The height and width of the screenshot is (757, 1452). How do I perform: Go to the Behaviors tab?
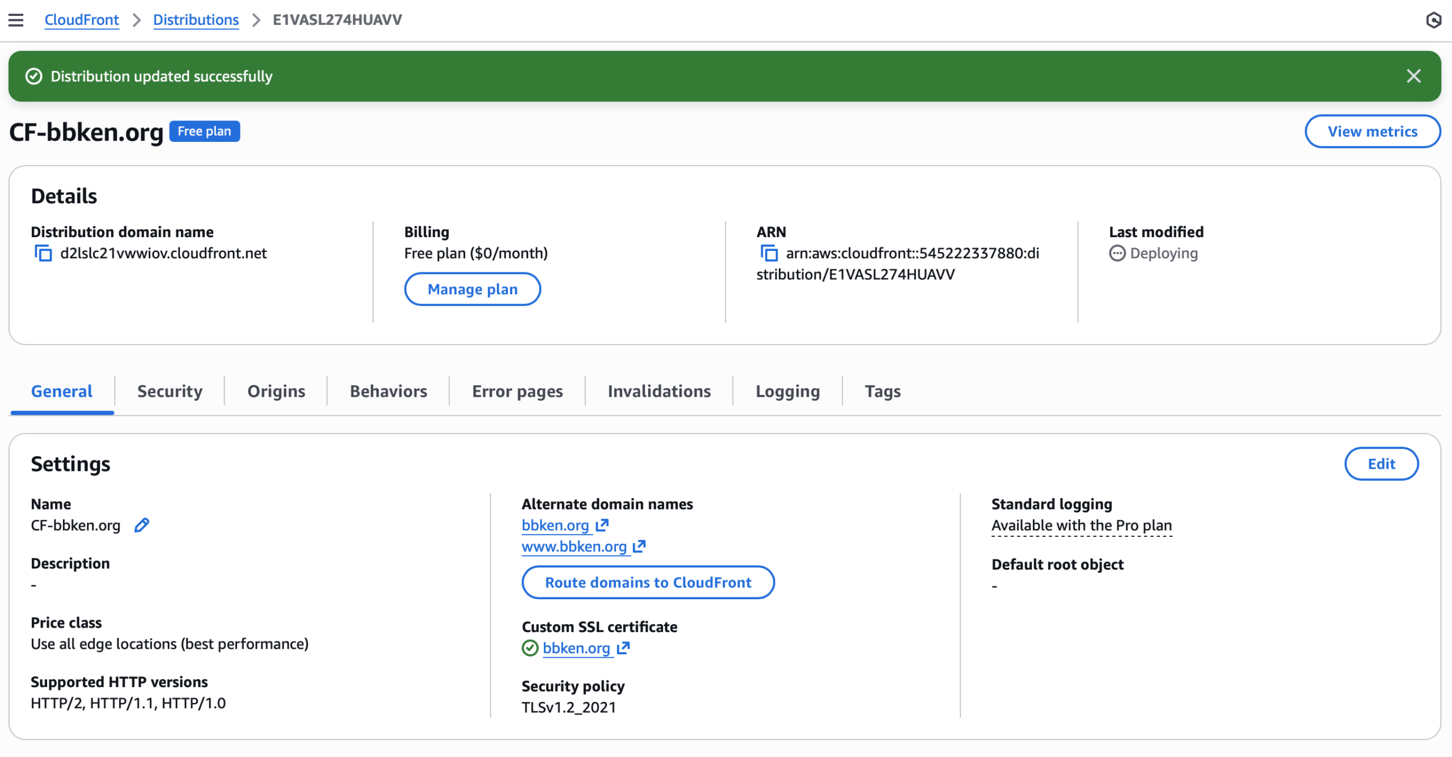pyautogui.click(x=389, y=391)
